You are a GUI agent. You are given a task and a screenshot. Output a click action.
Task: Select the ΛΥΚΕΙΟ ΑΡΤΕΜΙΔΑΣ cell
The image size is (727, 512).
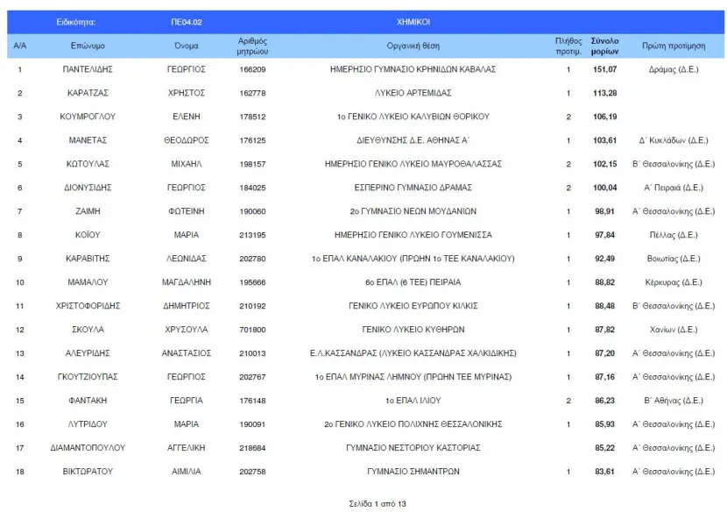[x=413, y=93]
